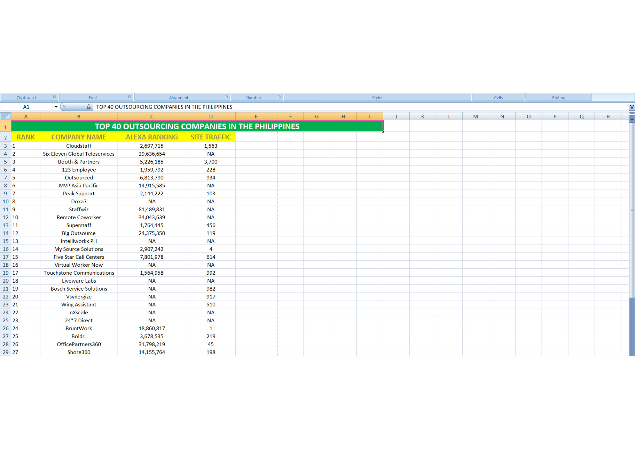
Task: Click the Insert Function fx icon
Action: [x=89, y=107]
